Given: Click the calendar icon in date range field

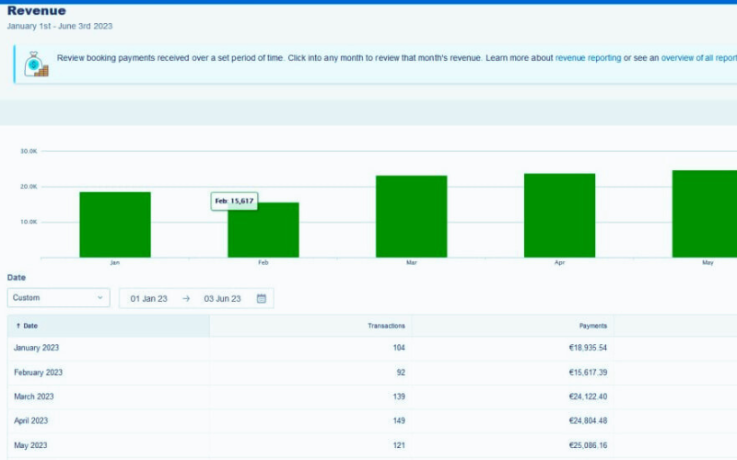Looking at the screenshot, I should click(x=262, y=298).
